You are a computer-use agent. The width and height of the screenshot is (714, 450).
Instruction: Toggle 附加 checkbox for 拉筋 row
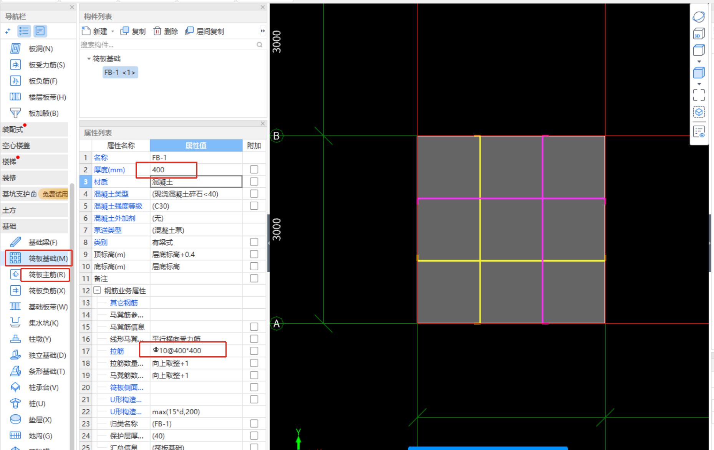pos(254,351)
